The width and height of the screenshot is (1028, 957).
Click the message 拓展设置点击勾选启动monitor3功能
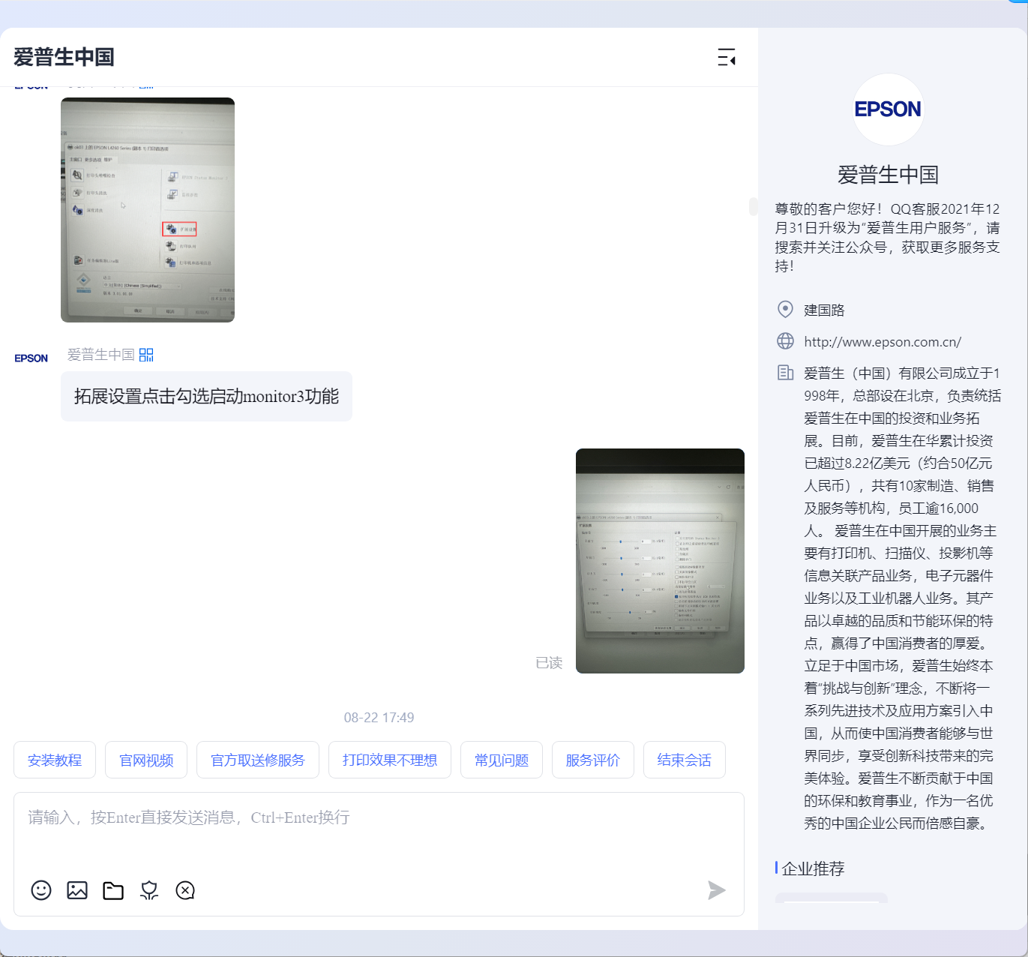pyautogui.click(x=206, y=396)
